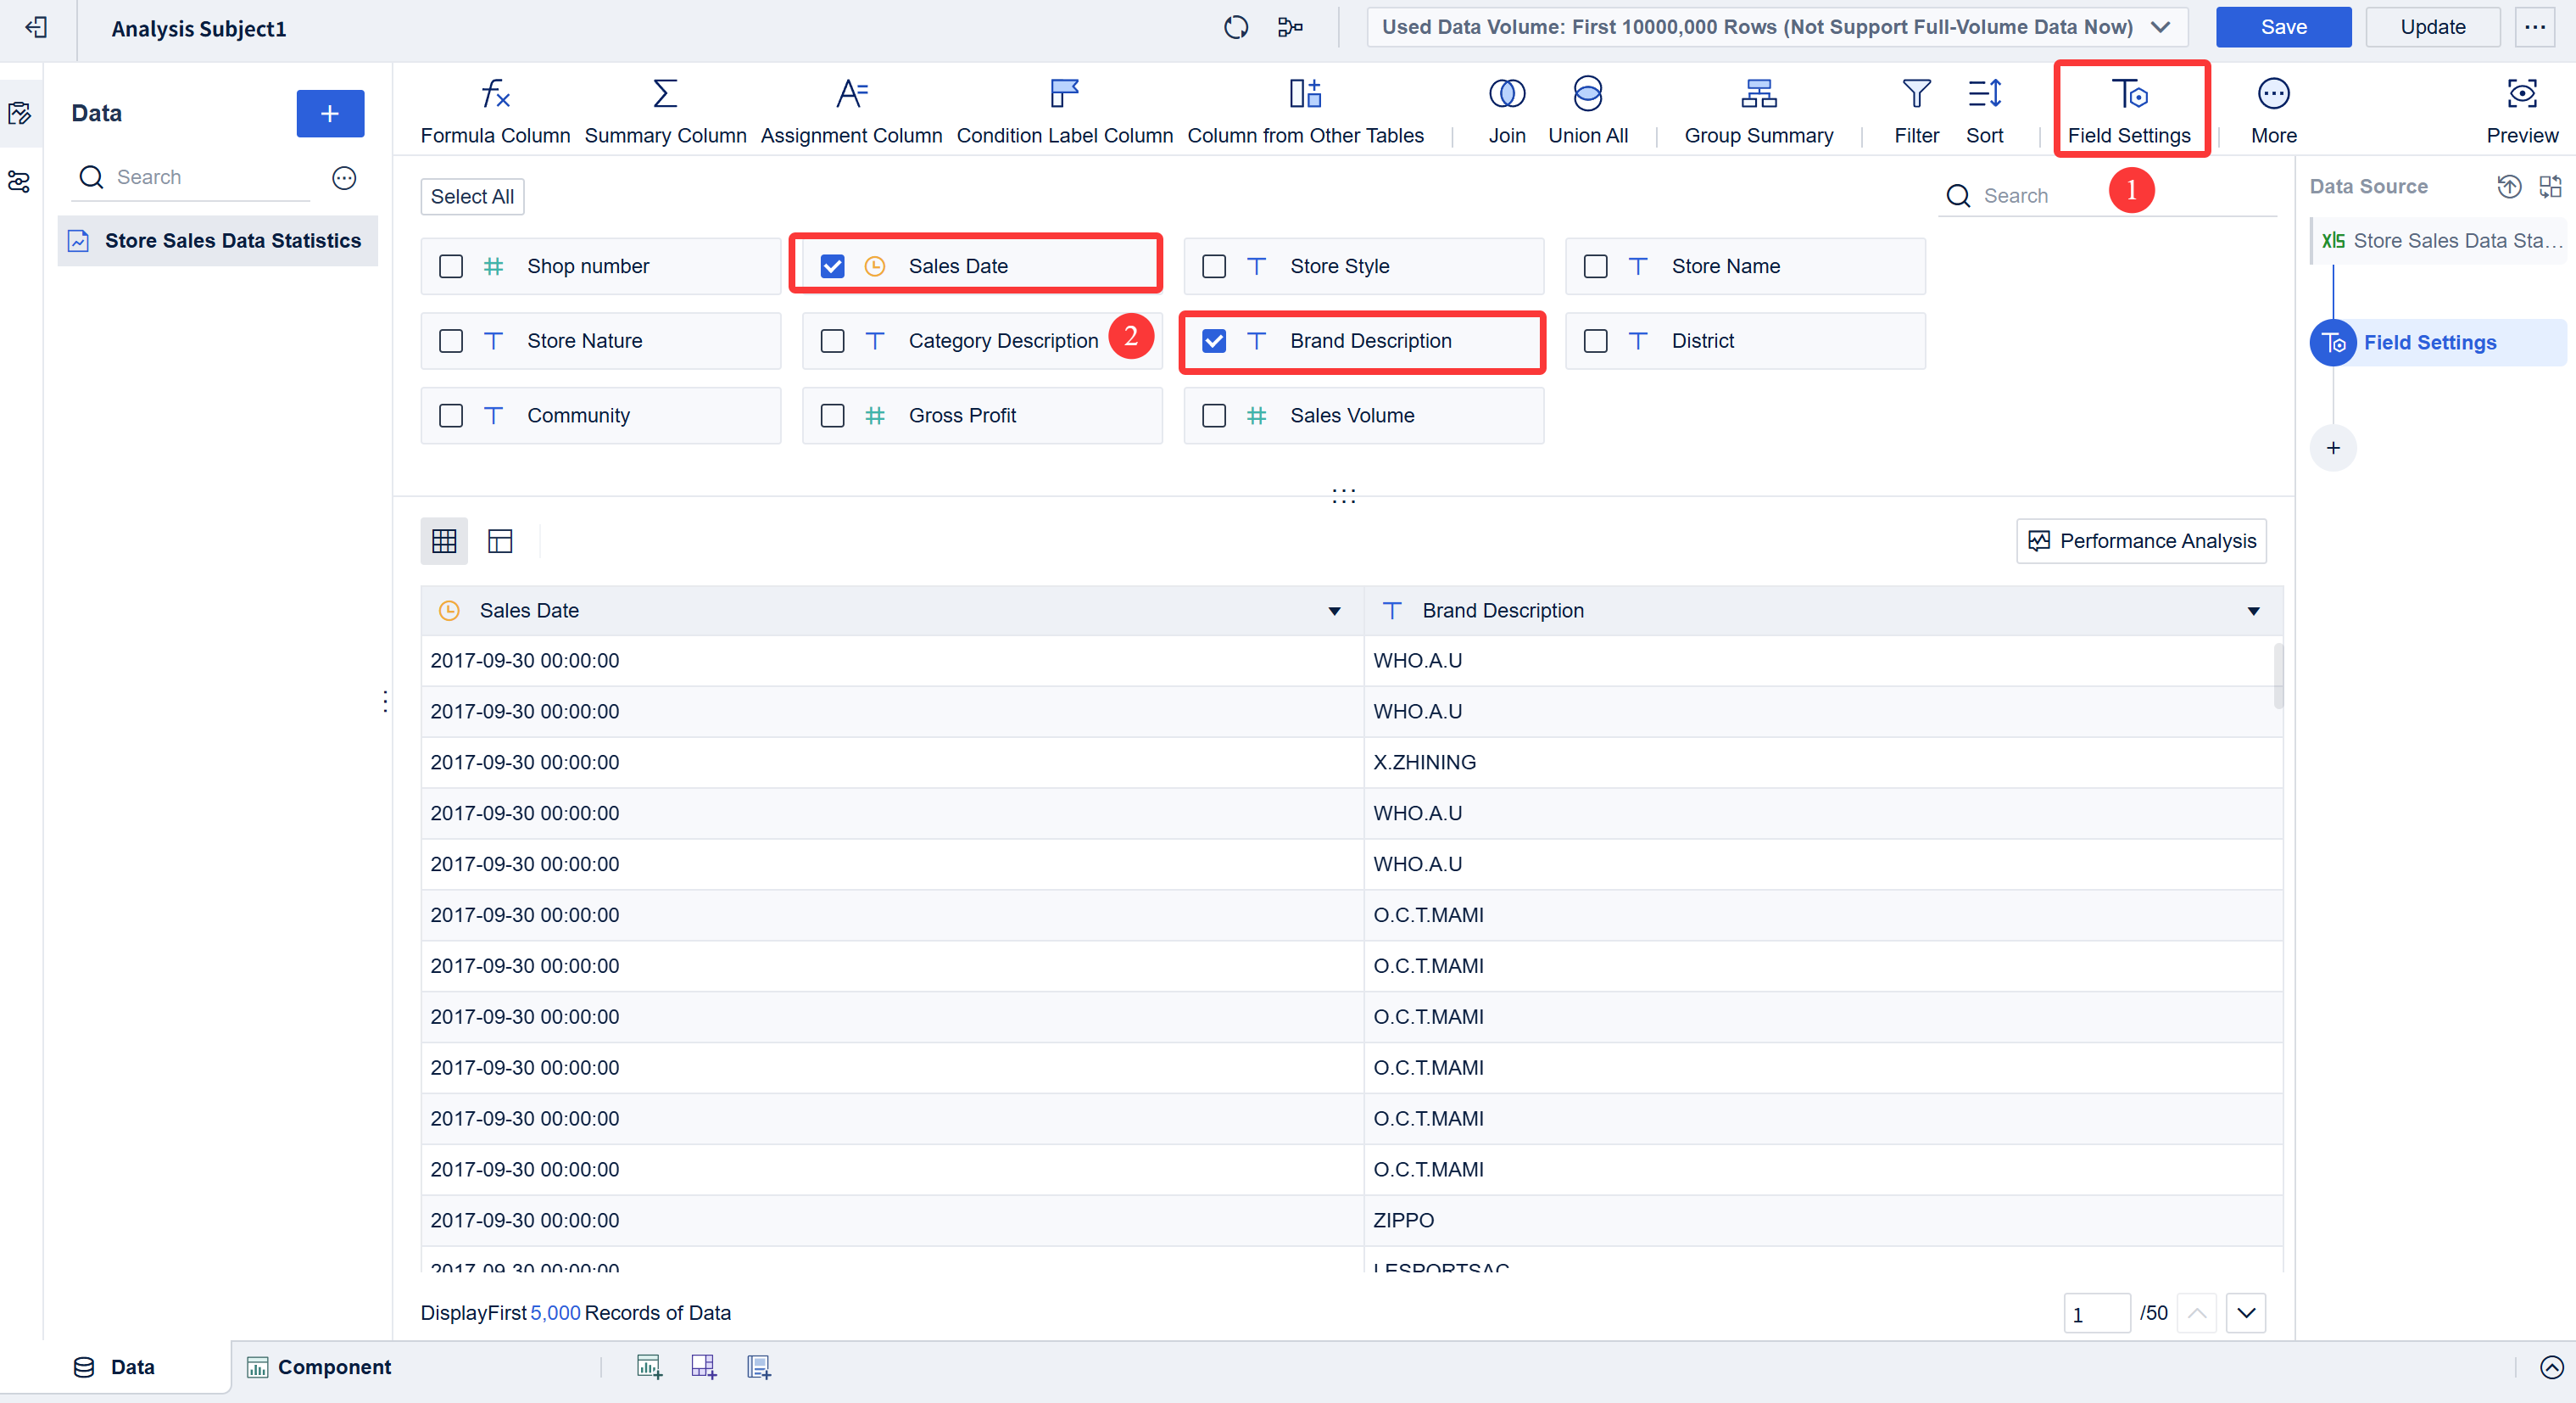This screenshot has height=1403, width=2576.
Task: Open the Filter tool
Action: pyautogui.click(x=1915, y=95)
